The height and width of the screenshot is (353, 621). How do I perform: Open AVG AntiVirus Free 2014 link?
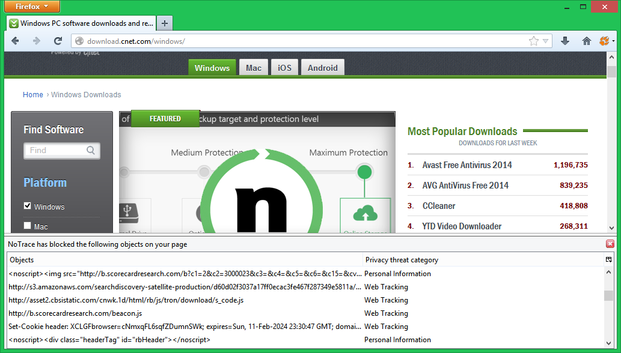click(465, 186)
